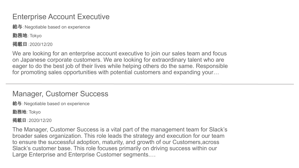Open the Manager, Customer Success job title
299x168 pixels.
tap(60, 94)
